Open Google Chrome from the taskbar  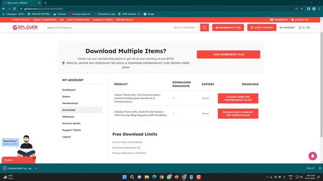pyautogui.click(x=161, y=177)
